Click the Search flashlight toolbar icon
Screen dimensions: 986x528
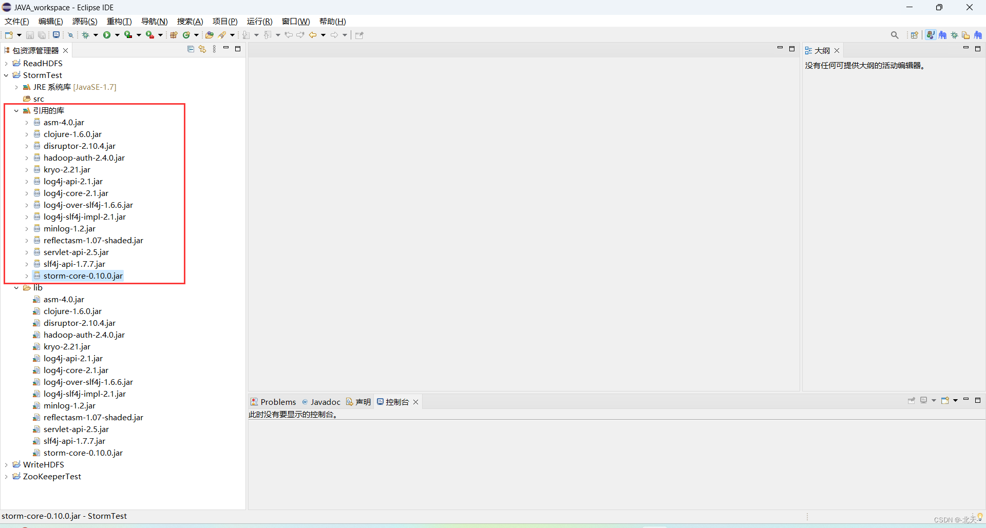click(x=222, y=35)
